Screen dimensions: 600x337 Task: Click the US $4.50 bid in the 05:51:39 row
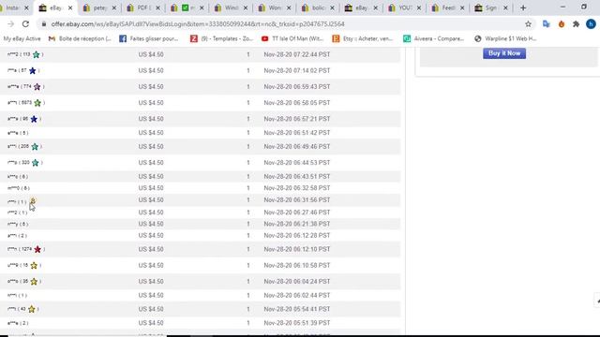coord(151,323)
